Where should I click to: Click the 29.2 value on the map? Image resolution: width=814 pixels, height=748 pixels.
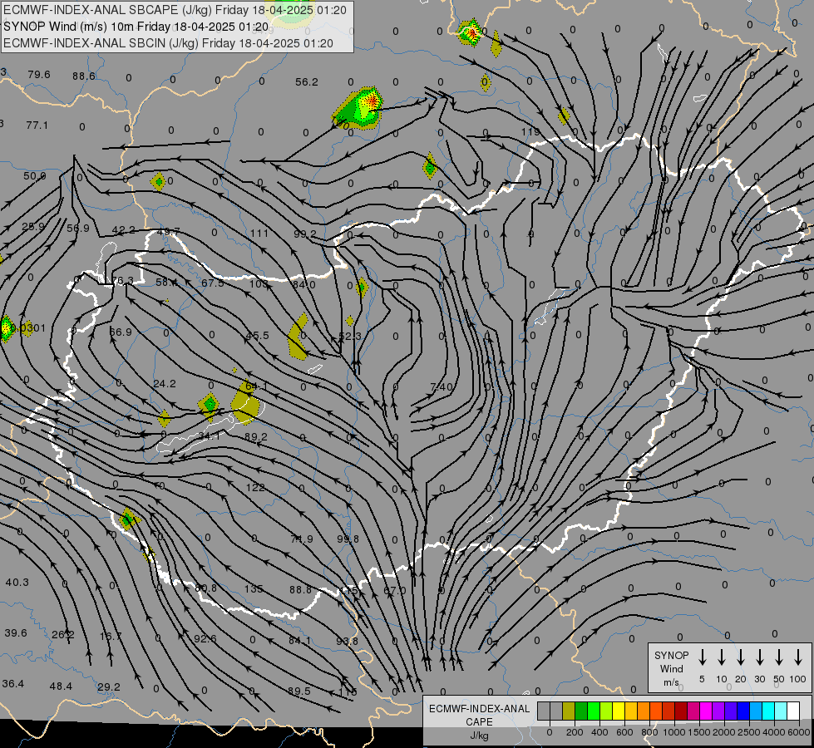pyautogui.click(x=108, y=686)
